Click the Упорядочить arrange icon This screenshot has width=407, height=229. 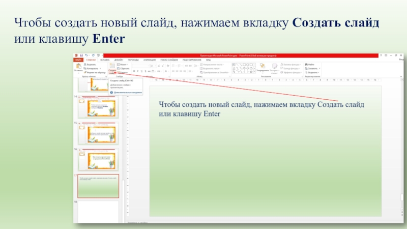pyautogui.click(x=263, y=66)
